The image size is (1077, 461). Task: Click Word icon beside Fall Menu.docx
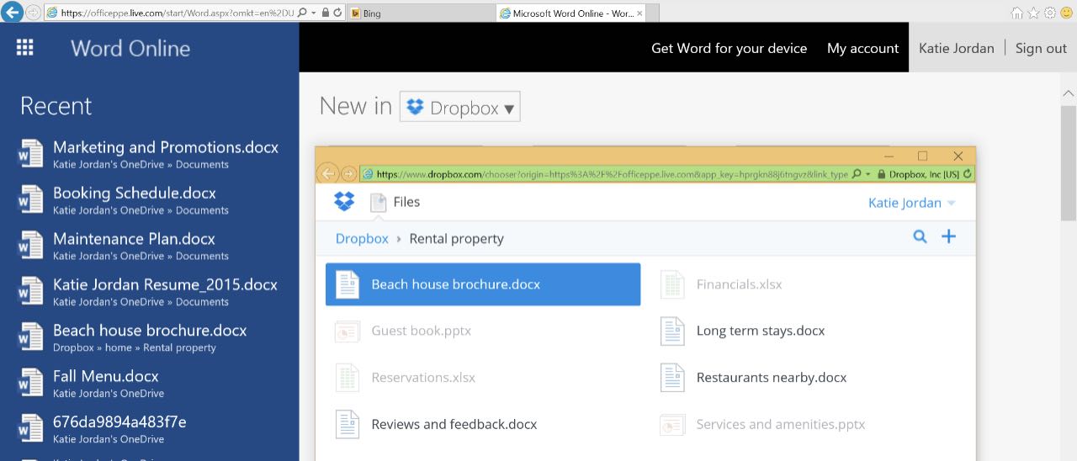pos(30,383)
